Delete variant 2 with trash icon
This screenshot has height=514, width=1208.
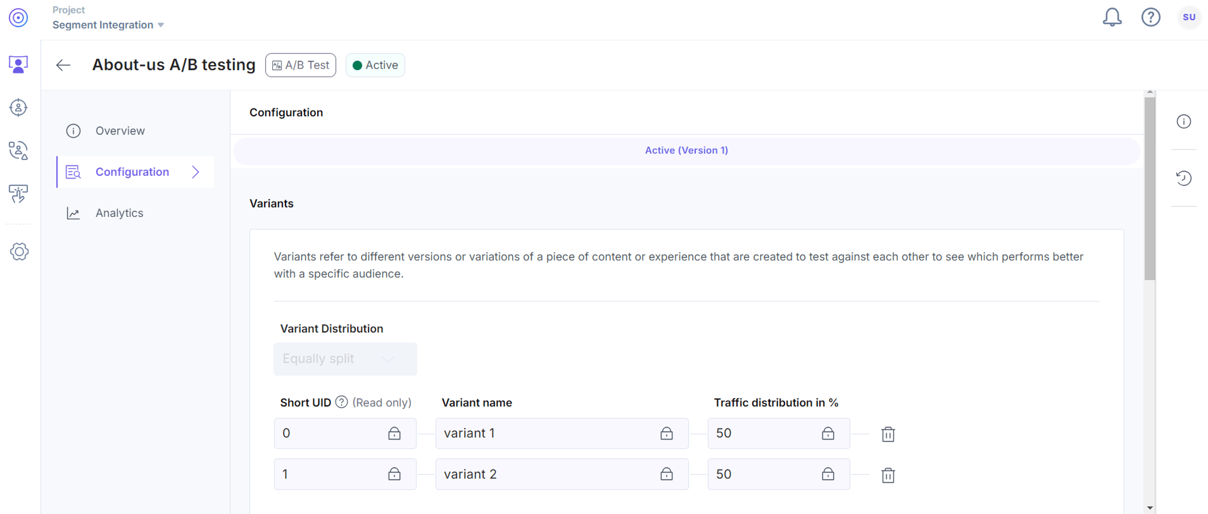pyautogui.click(x=888, y=475)
